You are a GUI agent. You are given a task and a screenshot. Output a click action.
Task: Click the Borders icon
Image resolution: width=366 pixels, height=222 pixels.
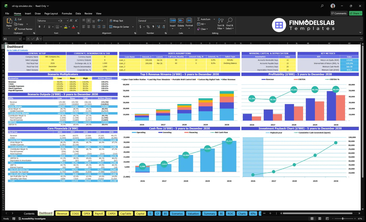pos(57,27)
